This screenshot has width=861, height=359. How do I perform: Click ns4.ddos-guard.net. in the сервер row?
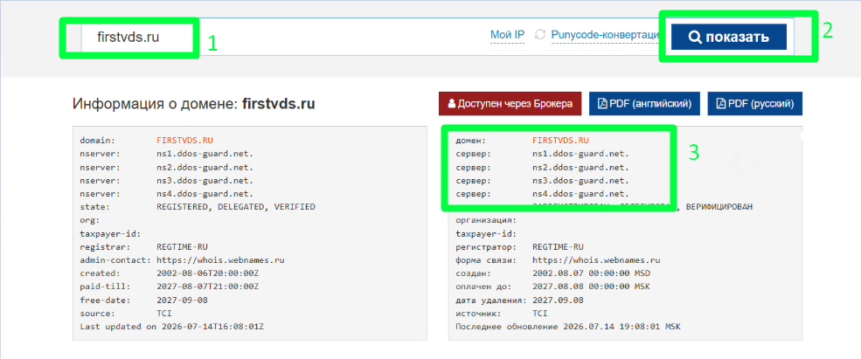(x=581, y=194)
